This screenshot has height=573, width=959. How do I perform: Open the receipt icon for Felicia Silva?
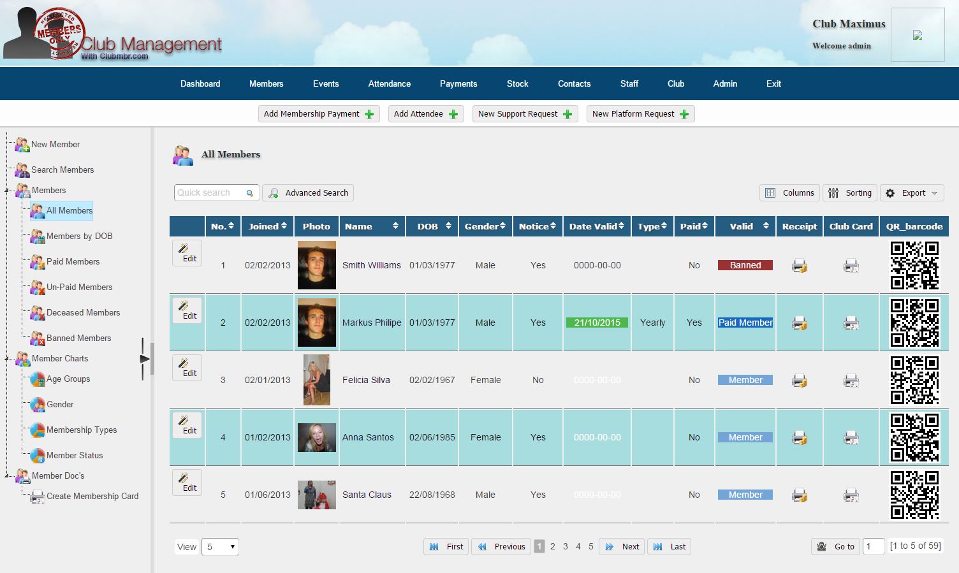click(800, 381)
